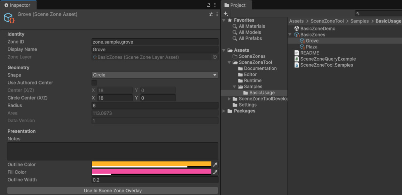Click the Area value 113.0973
Image resolution: width=402 pixels, height=195 pixels.
coord(155,113)
